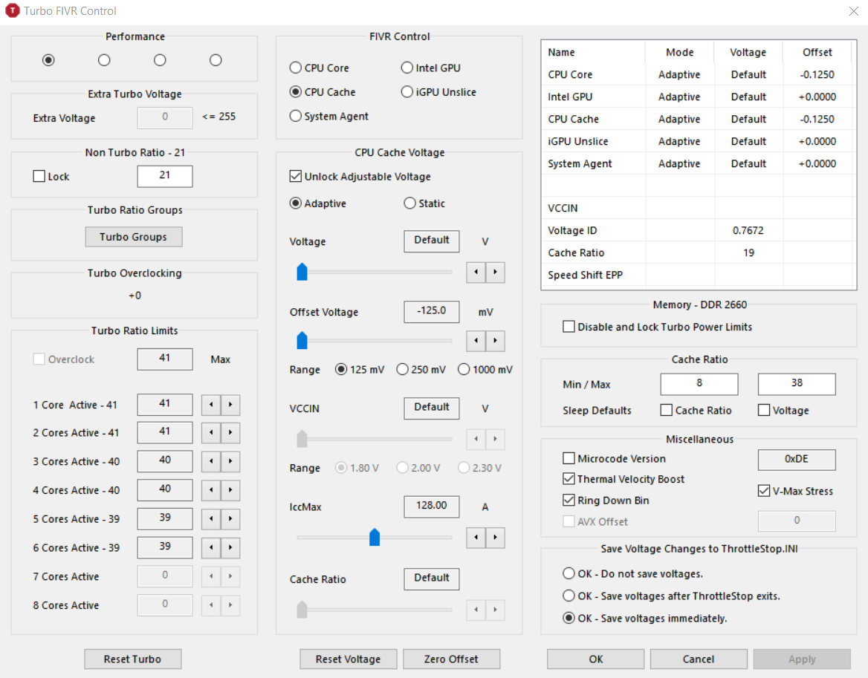Viewport: 868px width, 678px height.
Task: Increase IccMax with the right arrow button
Action: click(496, 538)
